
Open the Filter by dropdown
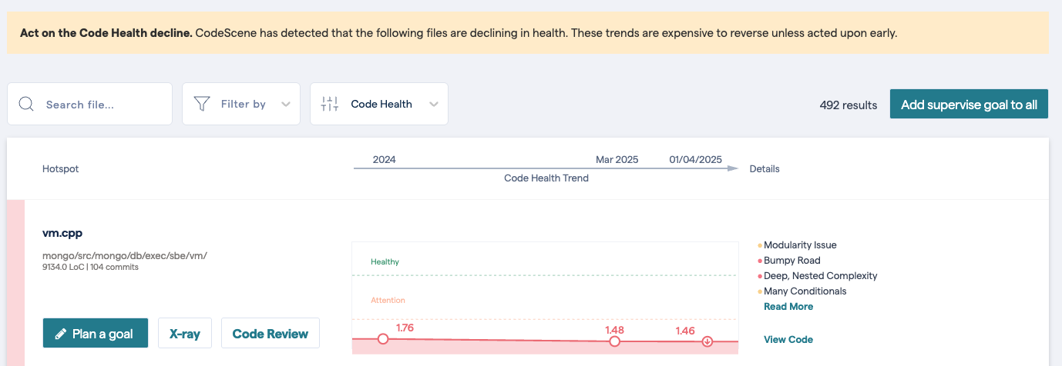pyautogui.click(x=240, y=104)
